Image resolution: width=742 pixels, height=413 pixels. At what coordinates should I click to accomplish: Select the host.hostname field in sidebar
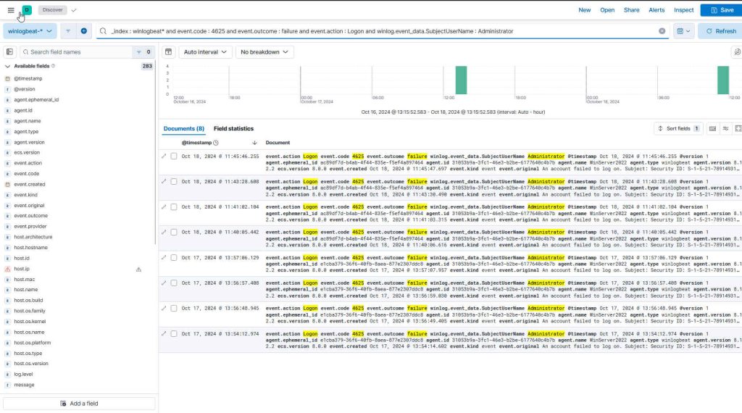(30, 247)
